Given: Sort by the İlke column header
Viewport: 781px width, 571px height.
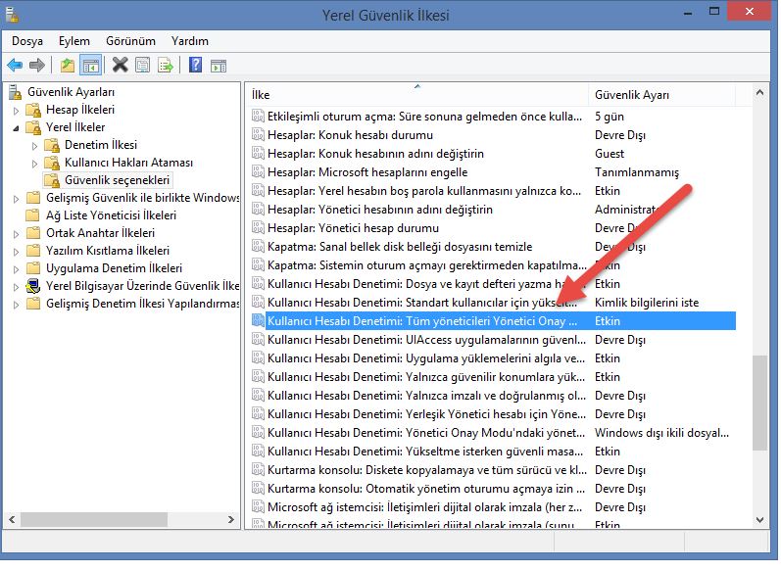Looking at the screenshot, I should click(417, 95).
